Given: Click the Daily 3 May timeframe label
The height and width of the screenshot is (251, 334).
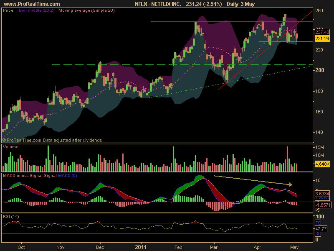Looking at the screenshot, I should point(241,4).
